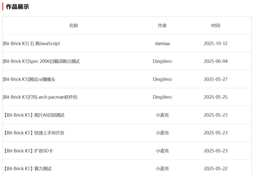Click the 作品展示 section heading

pyautogui.click(x=17, y=7)
